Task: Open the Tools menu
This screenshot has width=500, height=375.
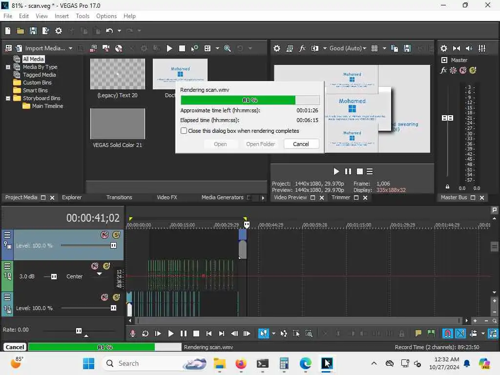Action: click(x=82, y=16)
